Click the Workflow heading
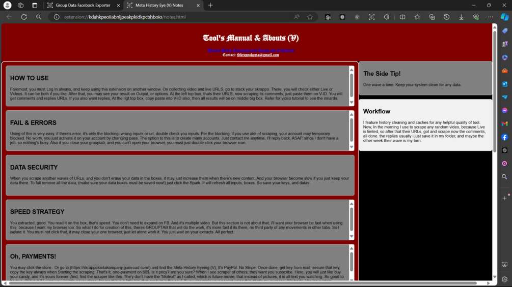 click(x=376, y=111)
